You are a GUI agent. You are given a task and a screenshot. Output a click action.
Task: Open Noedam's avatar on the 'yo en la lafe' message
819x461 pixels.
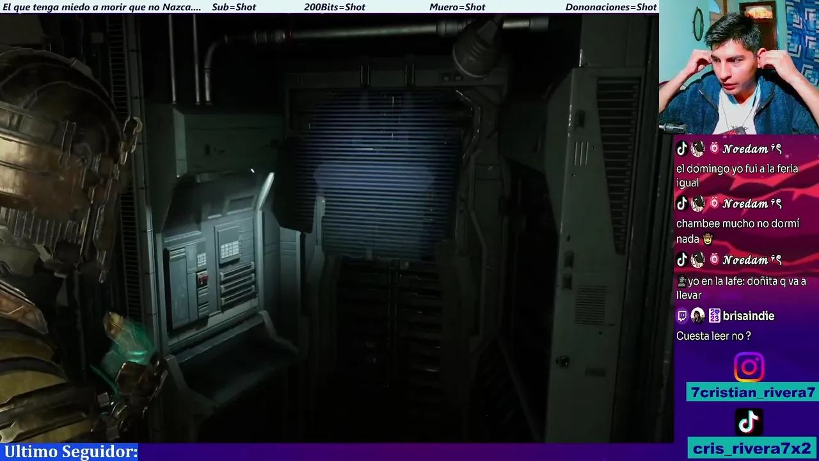click(x=698, y=260)
